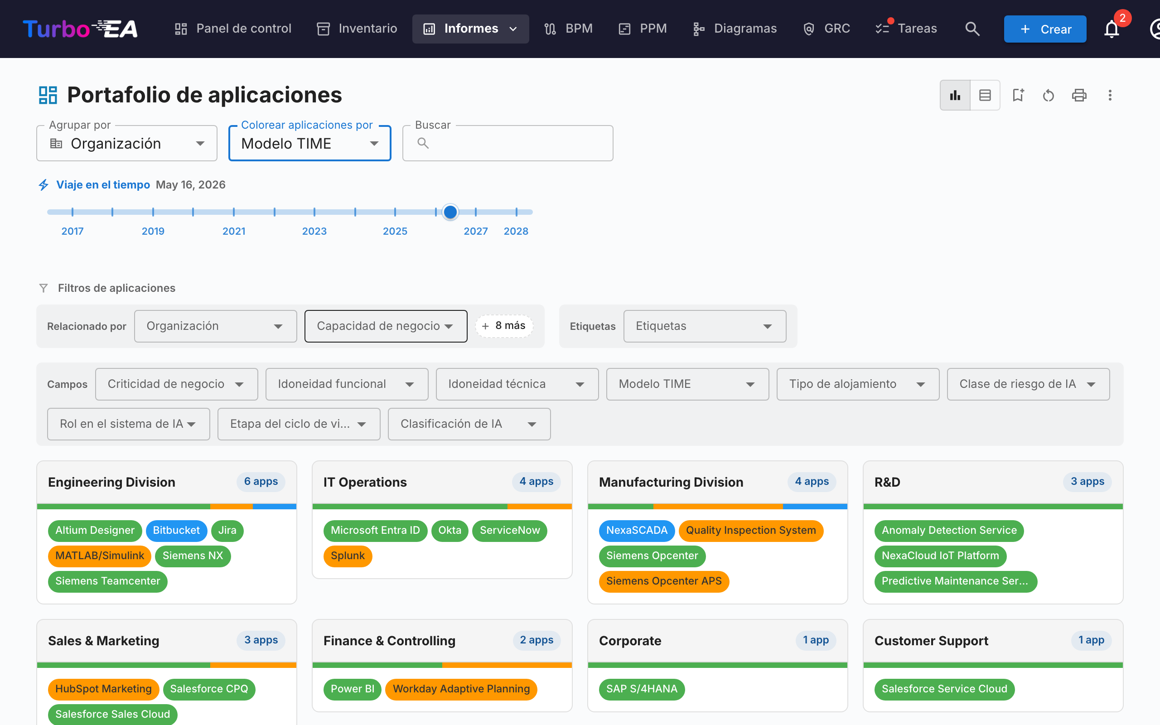Click Engineering Division 6 apps badge
This screenshot has height=725, width=1160.
click(x=261, y=481)
